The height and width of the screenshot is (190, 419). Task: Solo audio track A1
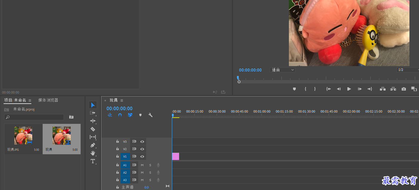coord(150,165)
